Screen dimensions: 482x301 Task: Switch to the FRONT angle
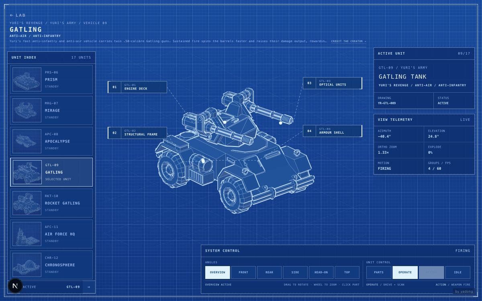243,272
